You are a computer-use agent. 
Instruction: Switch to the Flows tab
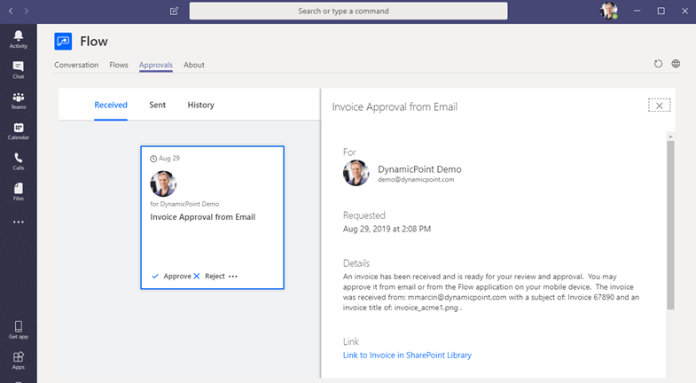(x=119, y=65)
